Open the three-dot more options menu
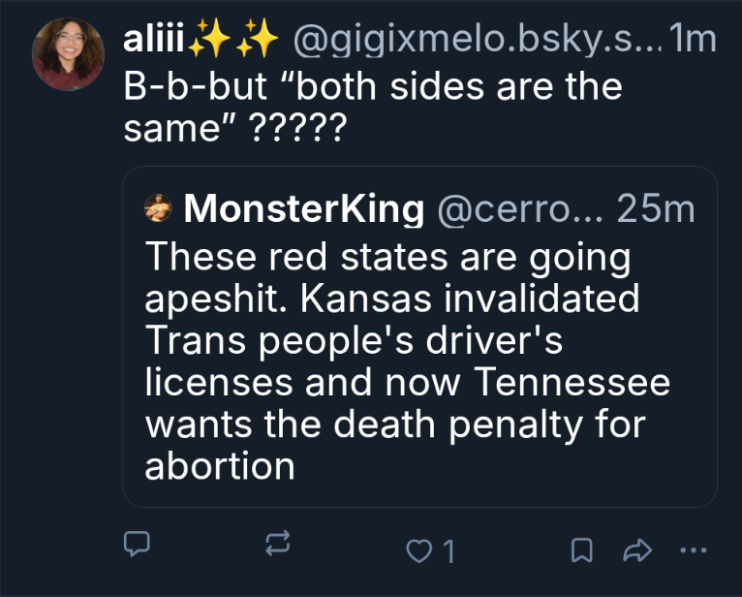 (694, 550)
